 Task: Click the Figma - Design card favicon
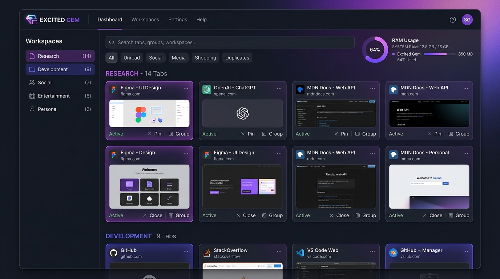click(x=113, y=155)
